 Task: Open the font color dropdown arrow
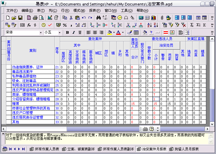pyautogui.click(x=123, y=33)
